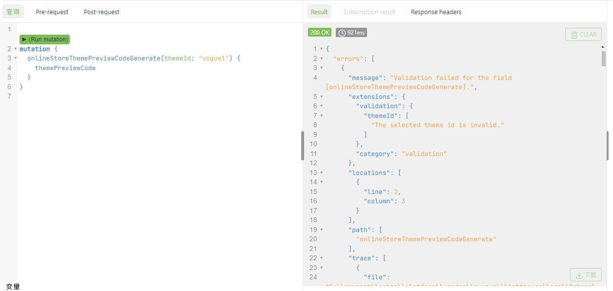This screenshot has height=291, width=613.
Task: Click the download button at bottom right
Action: (x=586, y=275)
